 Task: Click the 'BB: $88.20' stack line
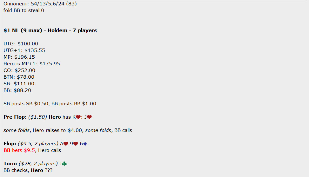[x=17, y=90]
